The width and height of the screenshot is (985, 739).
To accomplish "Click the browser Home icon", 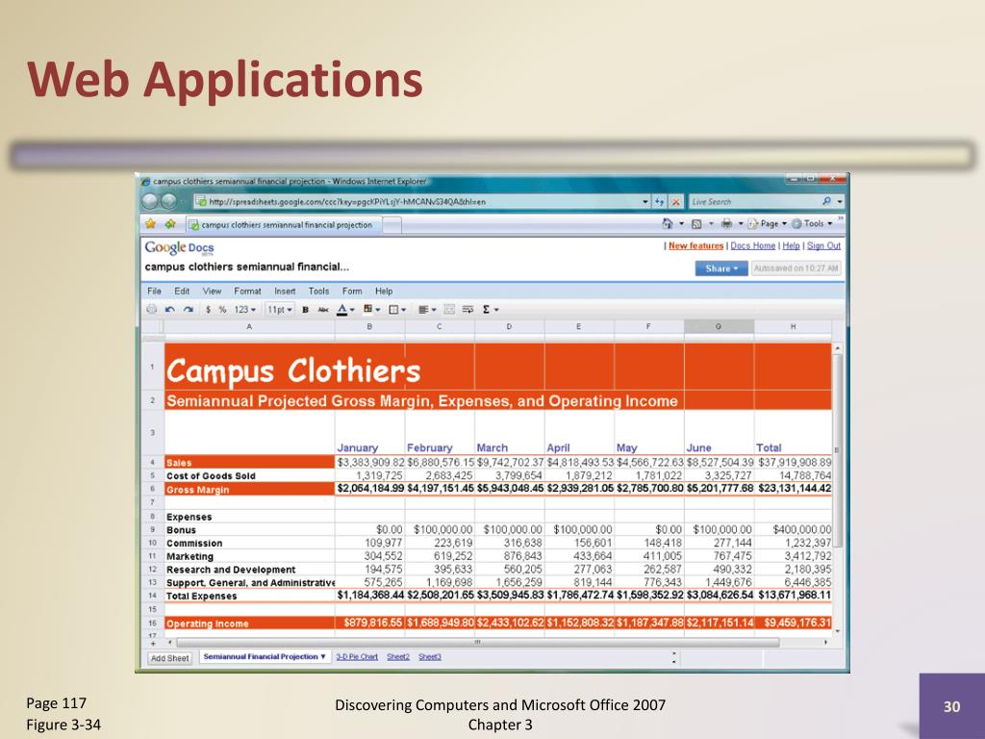I will pyautogui.click(x=668, y=223).
